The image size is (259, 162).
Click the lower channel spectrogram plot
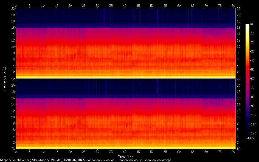click(x=126, y=114)
